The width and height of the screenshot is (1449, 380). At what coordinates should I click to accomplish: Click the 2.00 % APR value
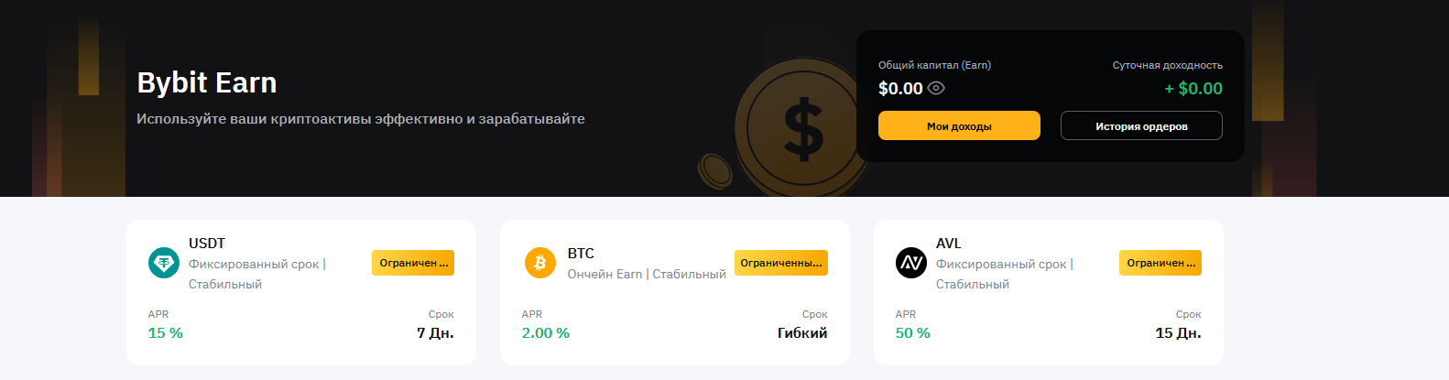click(546, 333)
